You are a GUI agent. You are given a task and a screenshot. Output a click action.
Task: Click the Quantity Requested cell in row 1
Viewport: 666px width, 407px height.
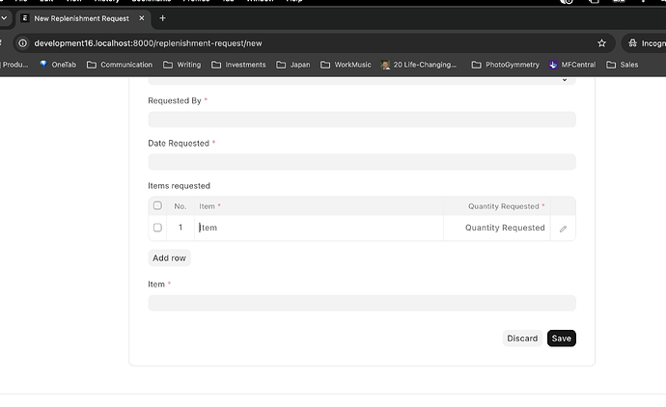tap(497, 228)
